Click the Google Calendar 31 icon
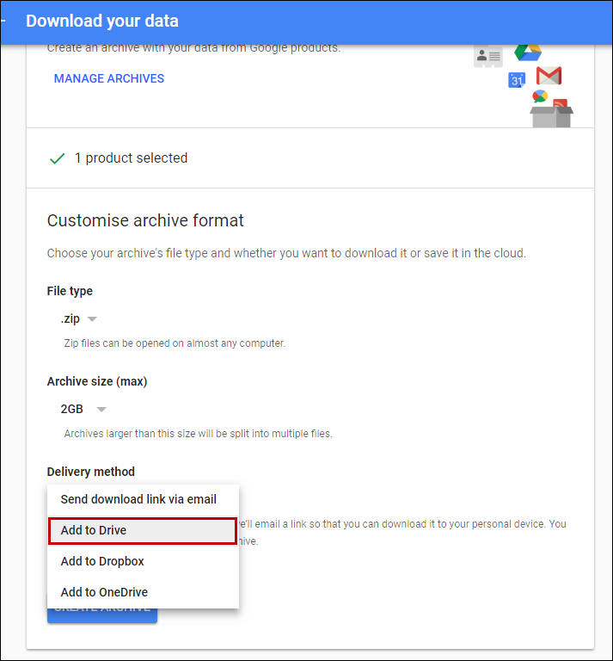 click(517, 80)
